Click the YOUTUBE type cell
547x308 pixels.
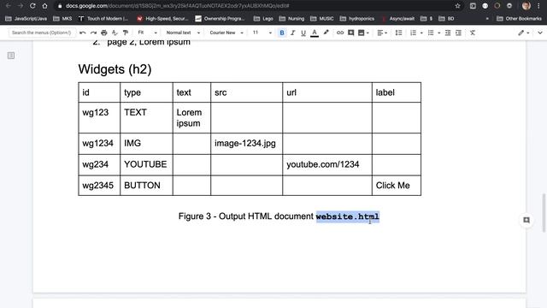146,165
